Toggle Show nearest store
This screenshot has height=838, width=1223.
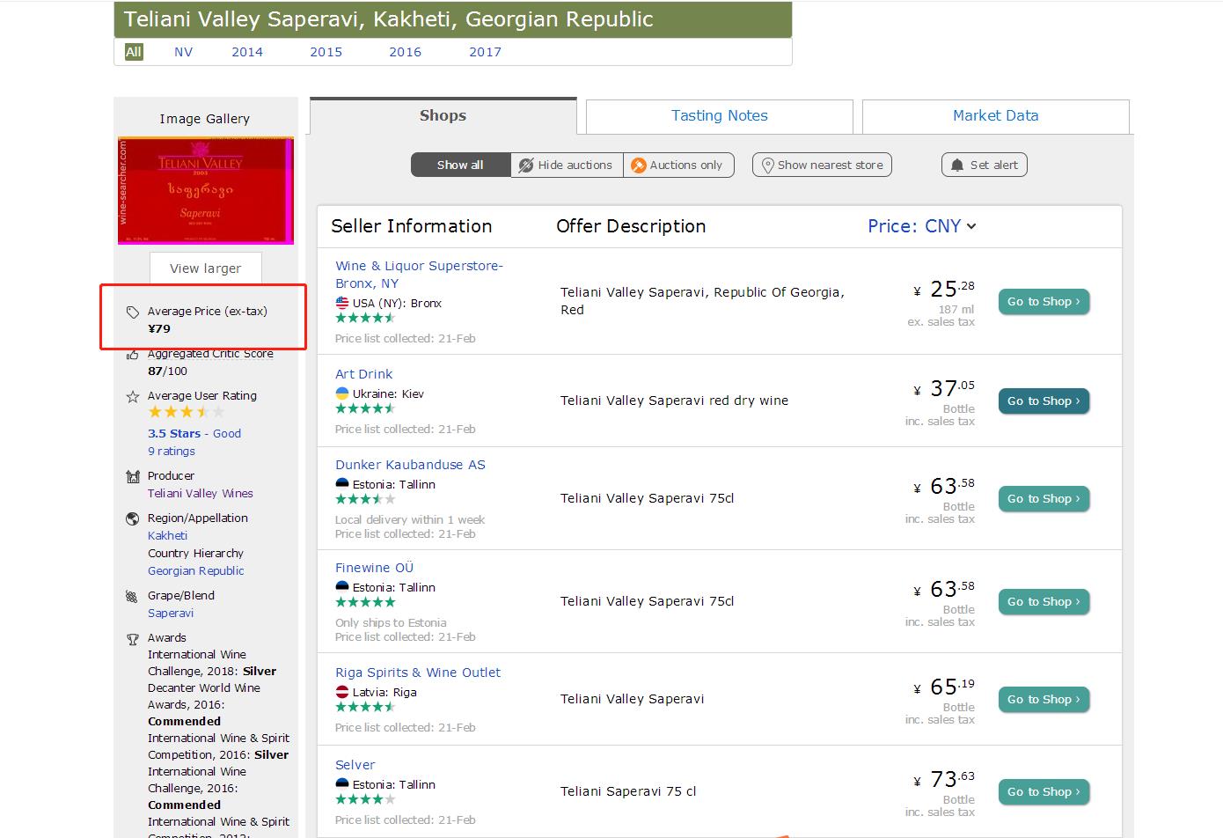[x=822, y=165]
